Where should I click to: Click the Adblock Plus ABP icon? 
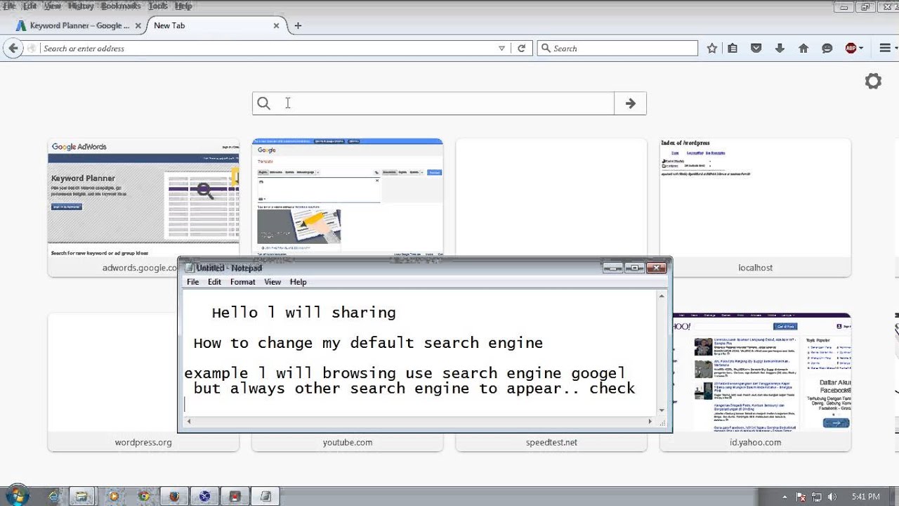click(851, 48)
